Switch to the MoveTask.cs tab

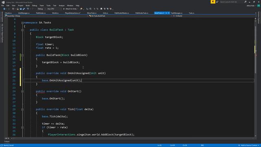(92, 13)
